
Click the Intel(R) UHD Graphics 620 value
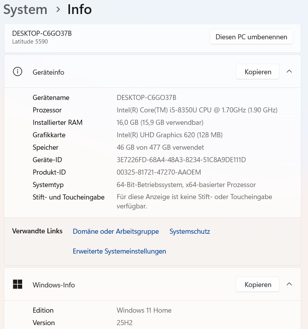tap(170, 135)
